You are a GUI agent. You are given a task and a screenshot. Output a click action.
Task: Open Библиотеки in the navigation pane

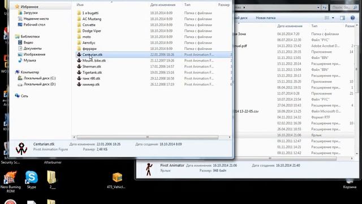pos(30,36)
